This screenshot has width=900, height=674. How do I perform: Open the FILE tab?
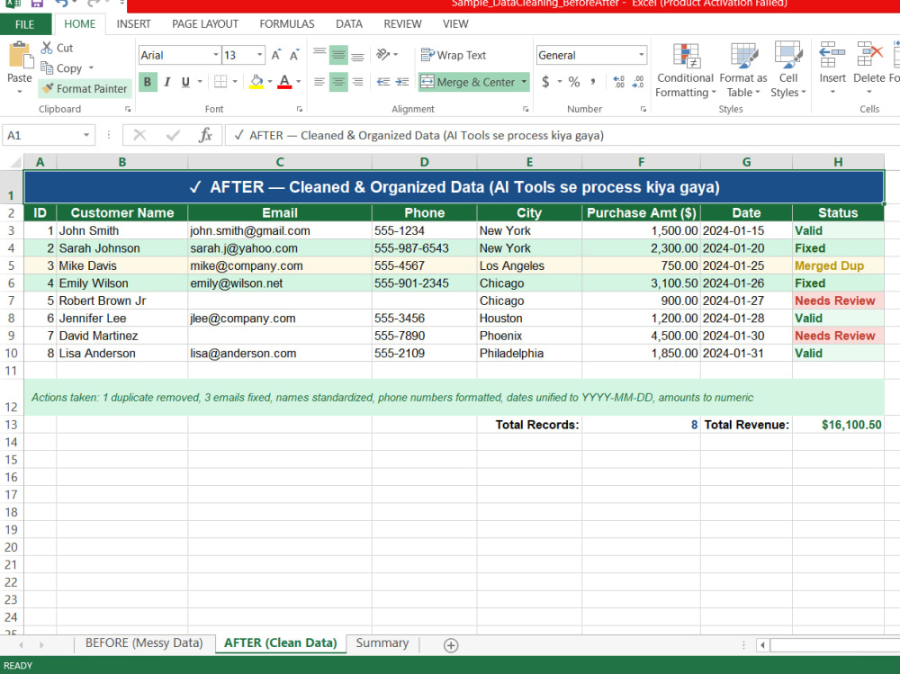24,24
